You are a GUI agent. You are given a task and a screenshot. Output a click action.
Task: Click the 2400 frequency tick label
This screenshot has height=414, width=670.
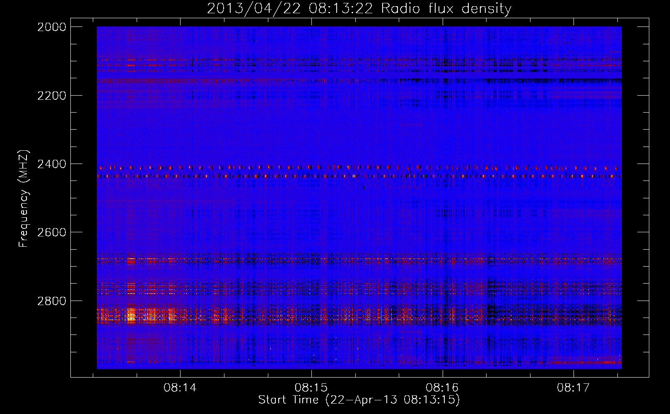click(x=52, y=164)
